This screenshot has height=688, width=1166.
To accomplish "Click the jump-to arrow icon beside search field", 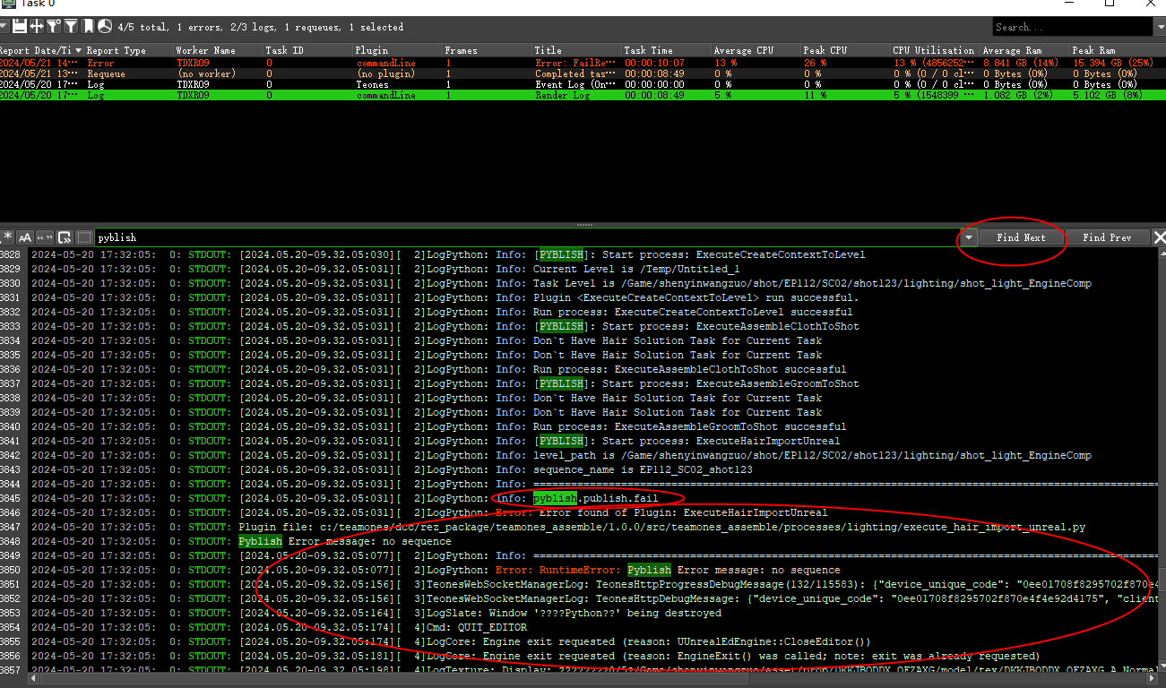I will [x=65, y=237].
